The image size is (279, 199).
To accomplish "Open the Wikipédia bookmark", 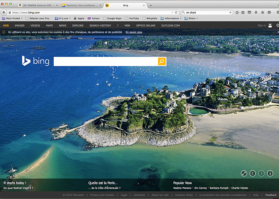I will point(150,18).
